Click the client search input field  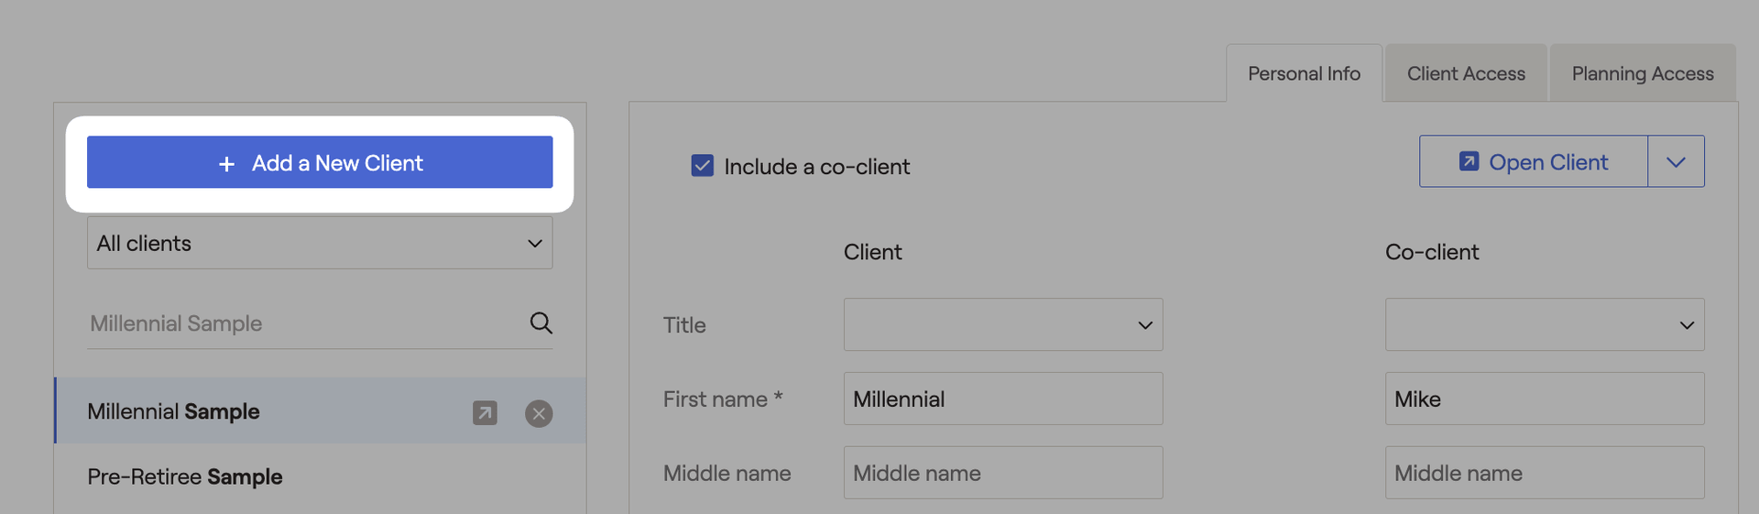pos(307,323)
